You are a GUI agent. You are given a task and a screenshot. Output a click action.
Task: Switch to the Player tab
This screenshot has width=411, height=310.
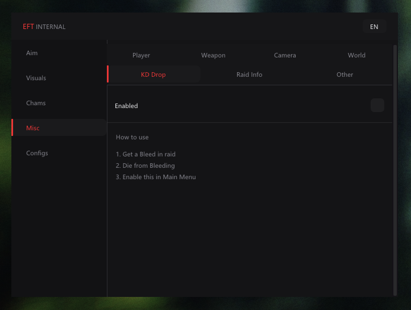pos(142,55)
